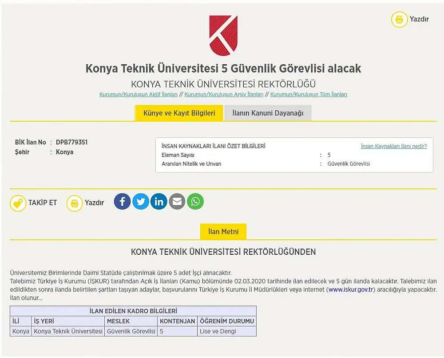Click the İLAN EDİLEN KADRO BİLGİLERİ table title
The width and height of the screenshot is (444, 358).
133,311
